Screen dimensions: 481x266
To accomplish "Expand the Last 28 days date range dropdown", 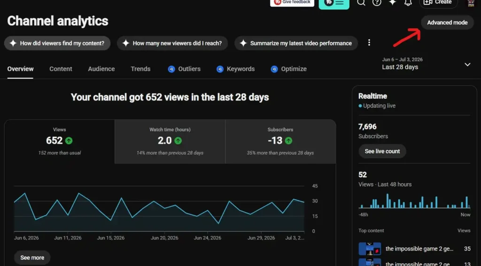I will (426, 64).
